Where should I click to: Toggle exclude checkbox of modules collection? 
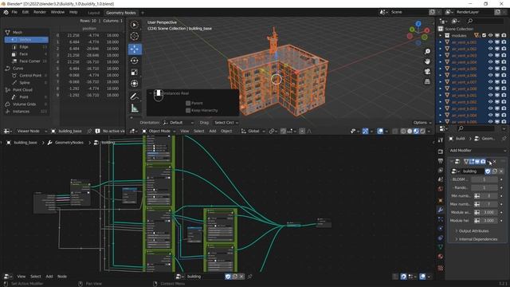pyautogui.click(x=484, y=35)
